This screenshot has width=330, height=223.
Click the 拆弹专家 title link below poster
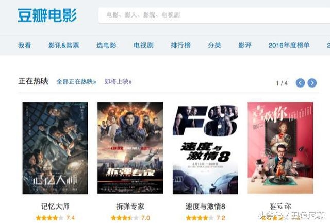coord(130,207)
